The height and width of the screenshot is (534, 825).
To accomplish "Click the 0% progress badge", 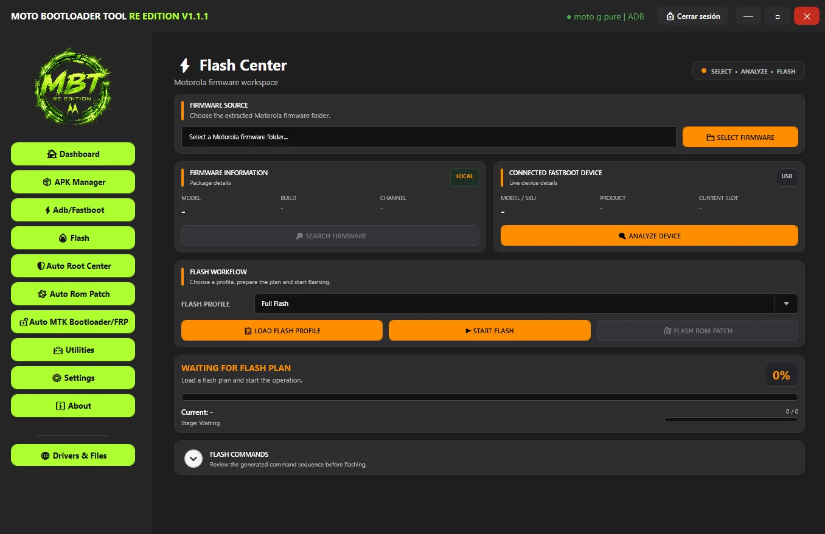I will point(781,375).
